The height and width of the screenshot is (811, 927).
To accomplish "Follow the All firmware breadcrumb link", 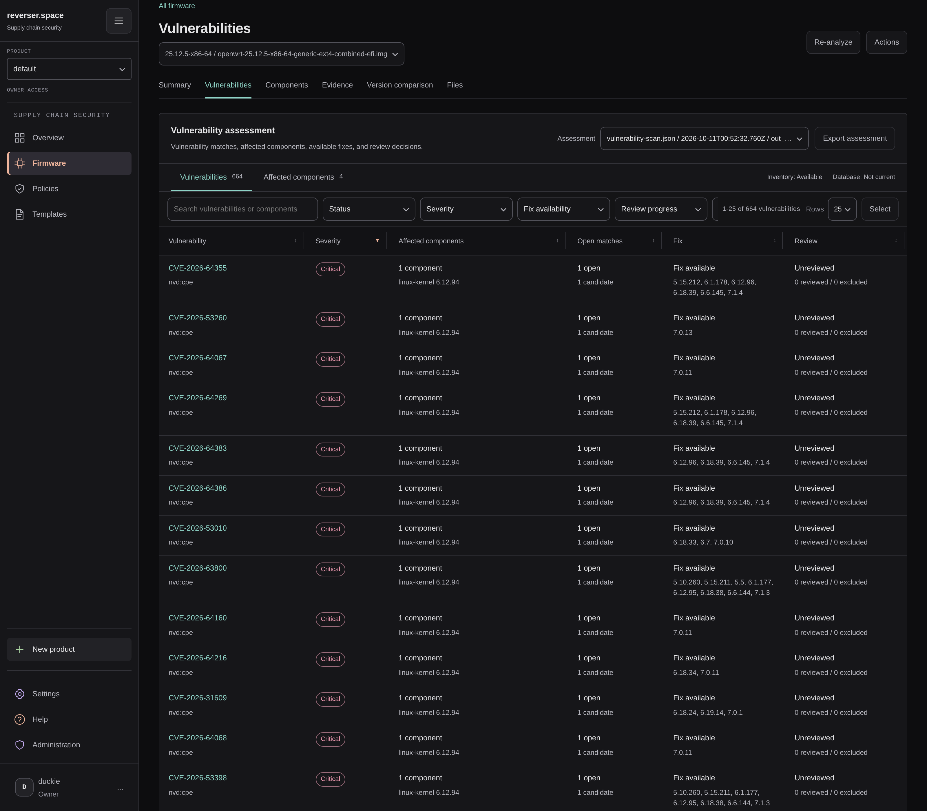I will (176, 6).
